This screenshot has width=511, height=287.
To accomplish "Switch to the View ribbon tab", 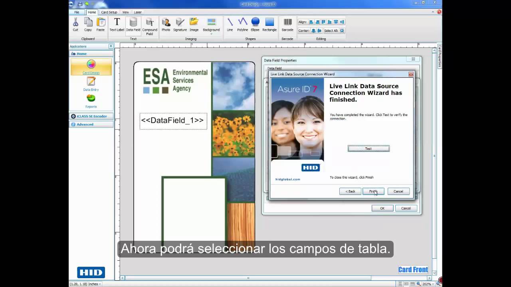I will point(125,12).
